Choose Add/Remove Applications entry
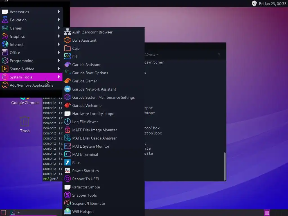The width and height of the screenshot is (288, 216). pyautogui.click(x=31, y=85)
